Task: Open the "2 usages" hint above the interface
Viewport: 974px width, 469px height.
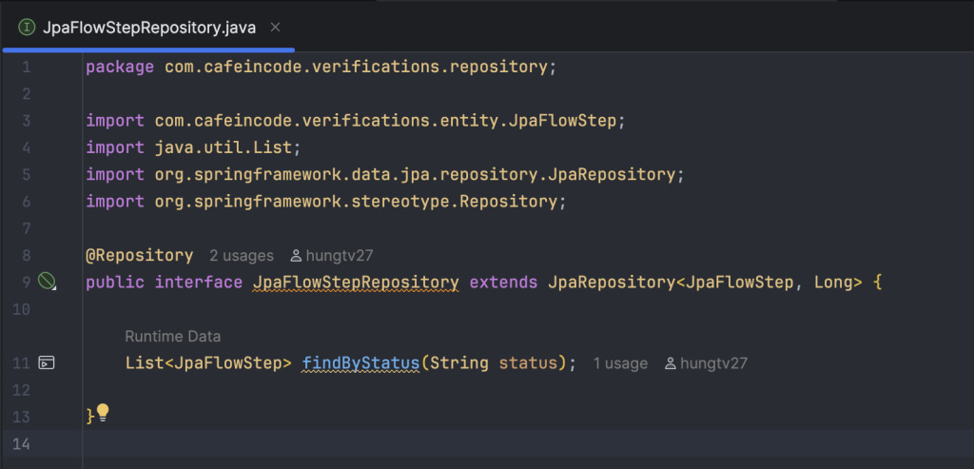Action: (241, 255)
